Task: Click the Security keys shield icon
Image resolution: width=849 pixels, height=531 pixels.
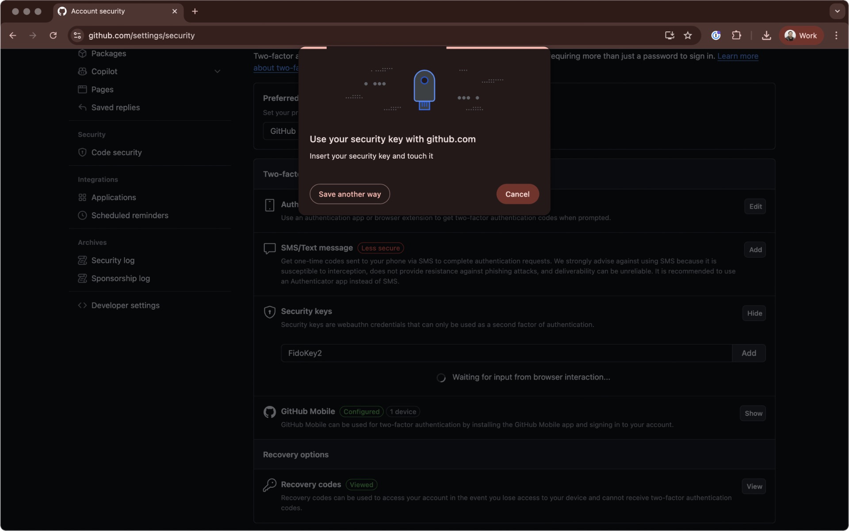Action: [269, 312]
